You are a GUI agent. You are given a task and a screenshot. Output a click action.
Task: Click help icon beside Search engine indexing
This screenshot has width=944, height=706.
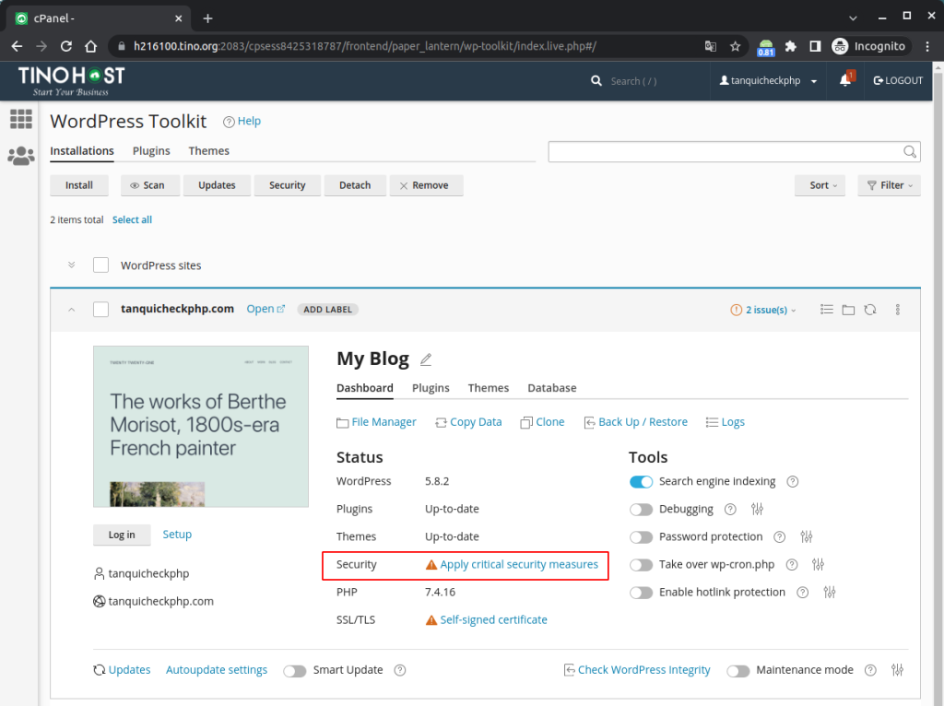pyautogui.click(x=792, y=481)
